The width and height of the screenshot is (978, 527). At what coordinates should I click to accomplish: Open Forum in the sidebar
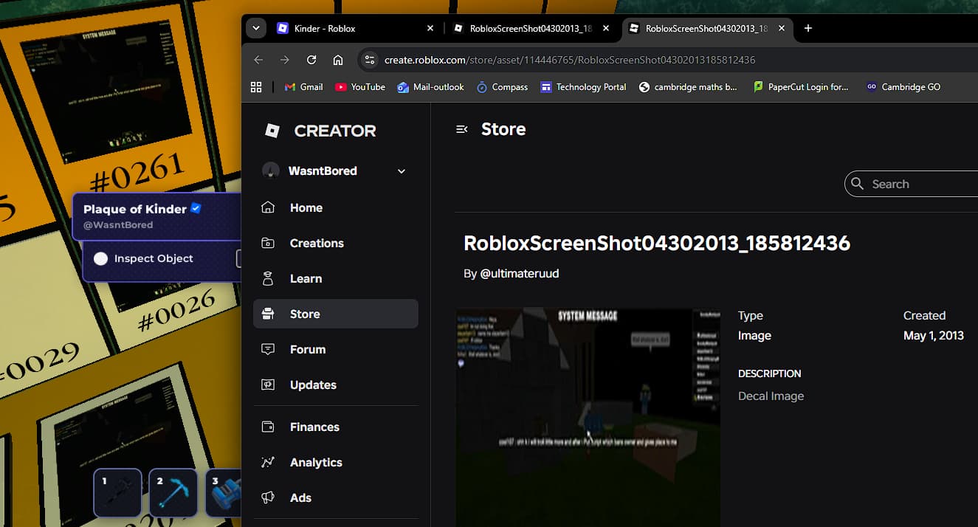tap(335, 350)
